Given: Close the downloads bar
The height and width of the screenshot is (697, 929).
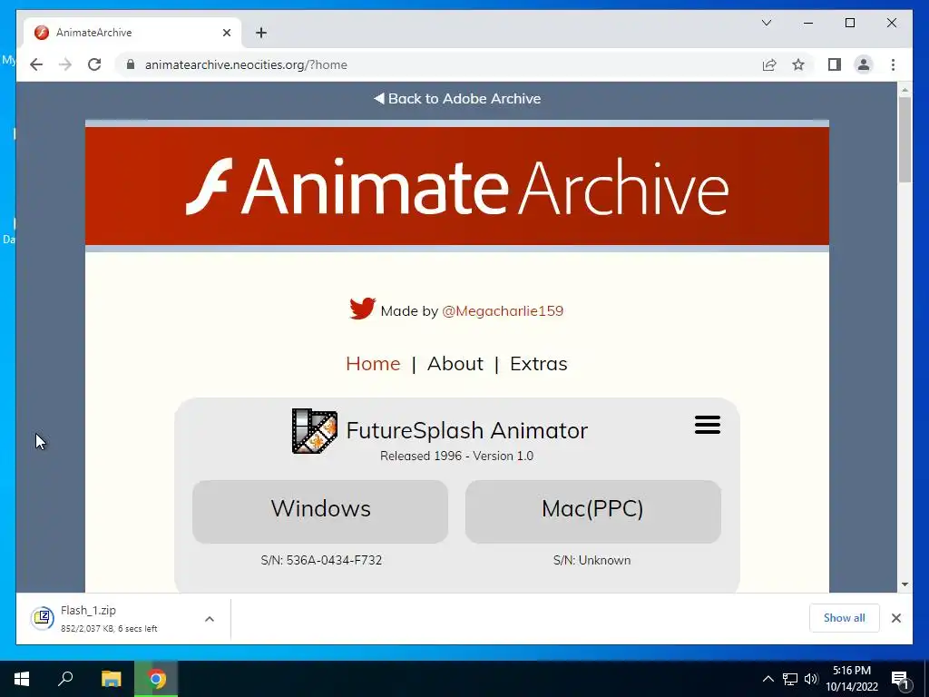Looking at the screenshot, I should click(x=895, y=618).
